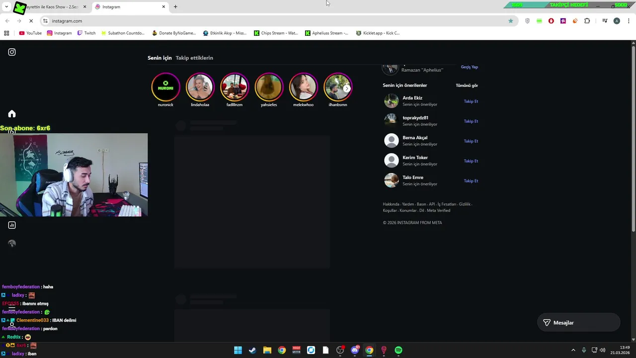Switch to the Takip ettiklerin tab
Screen dimensions: 636x358
tap(194, 58)
